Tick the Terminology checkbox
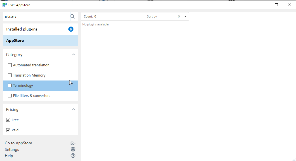This screenshot has height=161, width=296. [10, 85]
